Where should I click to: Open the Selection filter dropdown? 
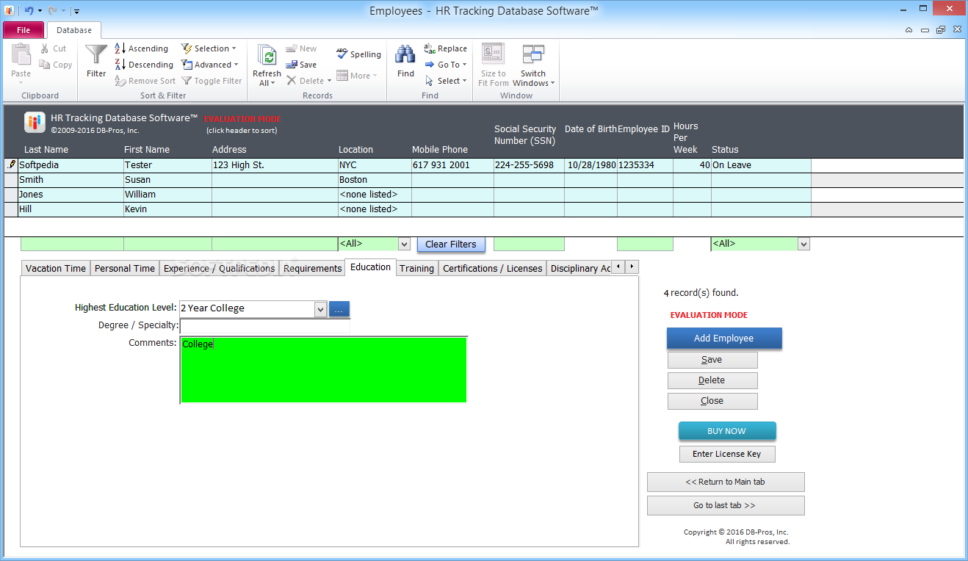tap(209, 48)
